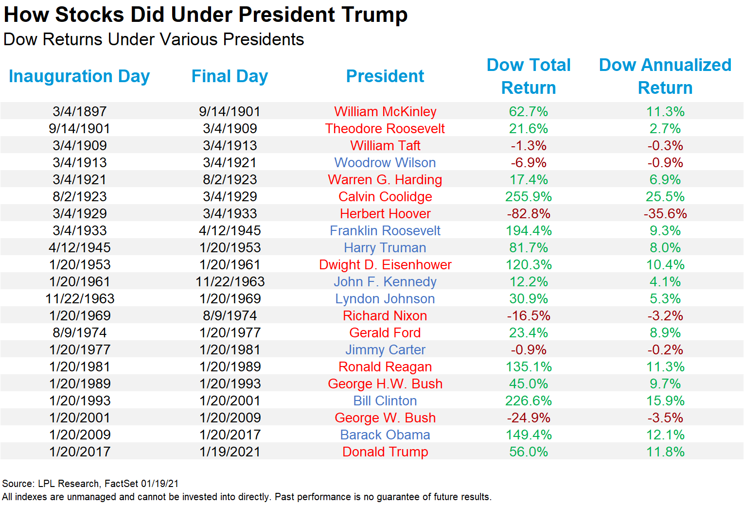Screen dimensions: 744x505
Task: Select Richard Nixon's -16.5% return
Action: click(529, 316)
